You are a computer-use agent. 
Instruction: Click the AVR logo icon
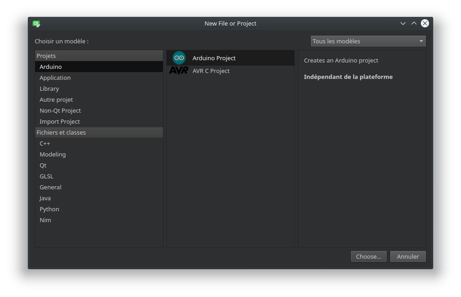coord(179,71)
